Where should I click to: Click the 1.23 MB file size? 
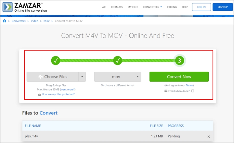157,136
